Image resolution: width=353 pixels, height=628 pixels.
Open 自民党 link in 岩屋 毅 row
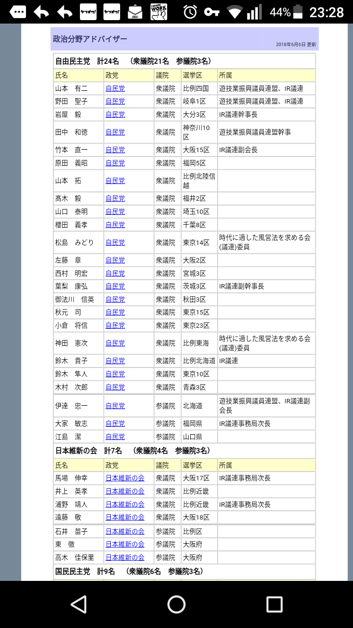tap(115, 114)
